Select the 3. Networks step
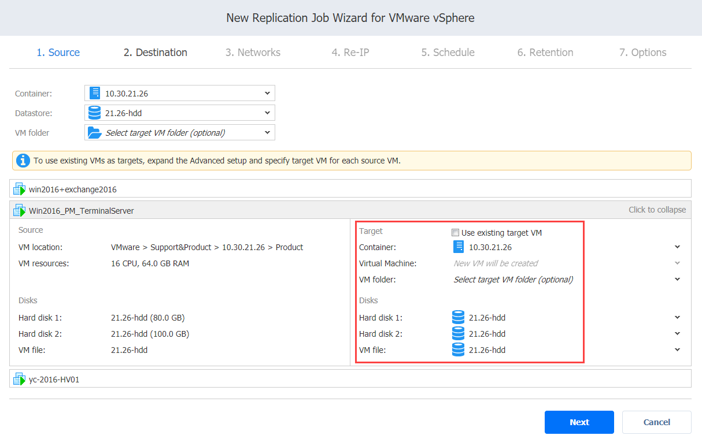Screen dimensions: 702x439 point(253,53)
